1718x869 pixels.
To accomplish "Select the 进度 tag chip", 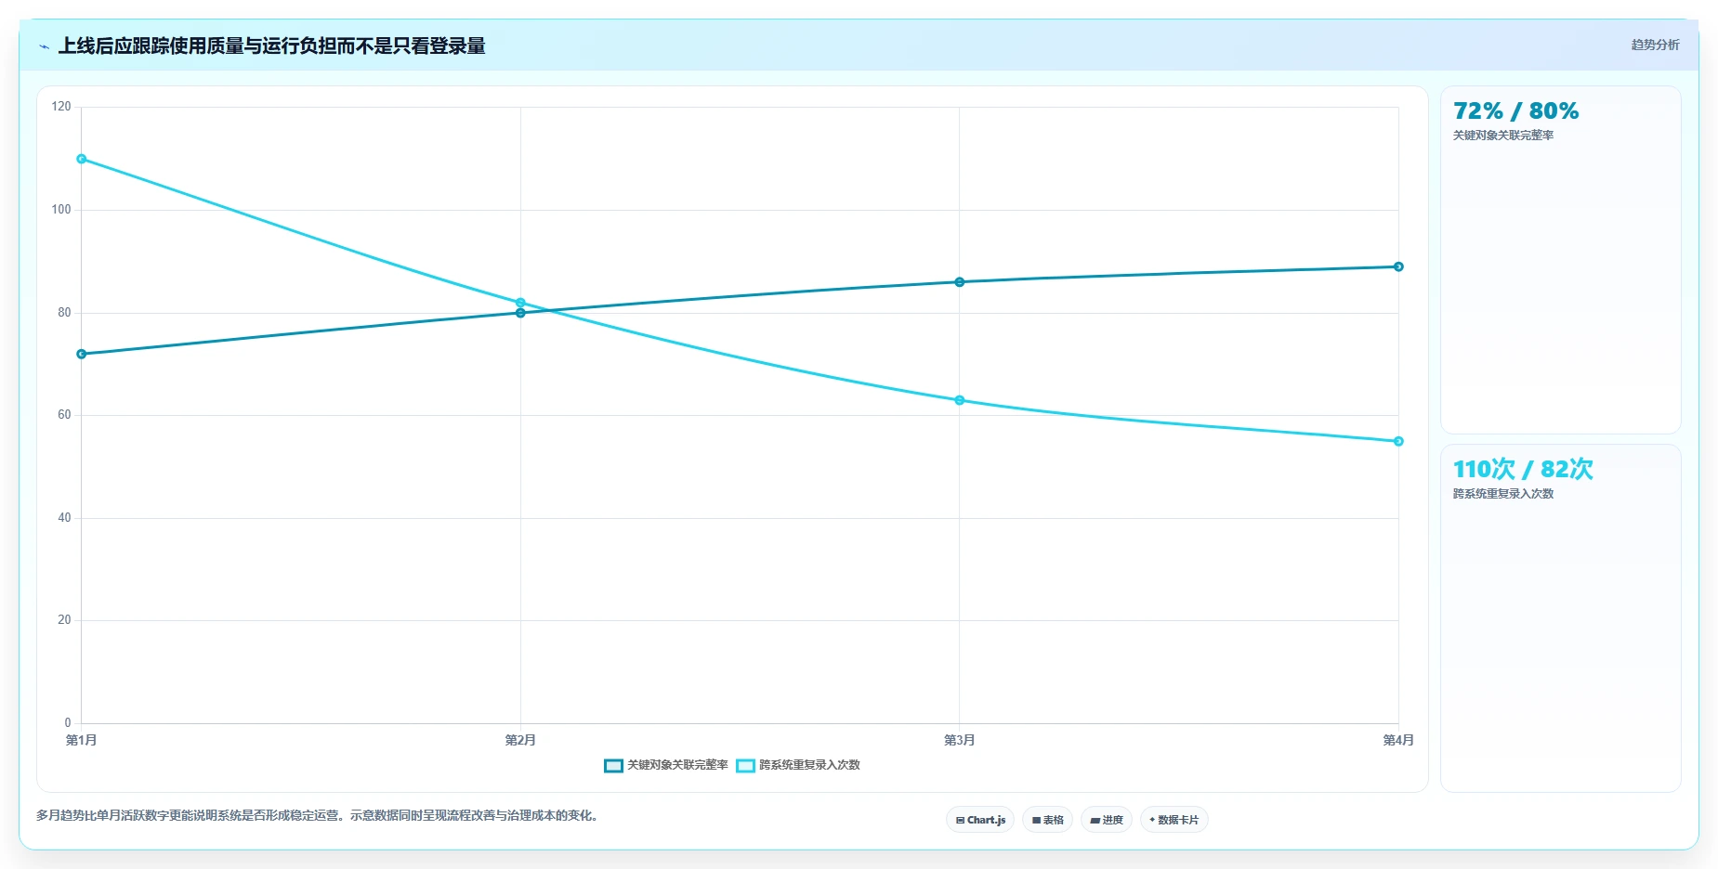I will pos(1106,820).
